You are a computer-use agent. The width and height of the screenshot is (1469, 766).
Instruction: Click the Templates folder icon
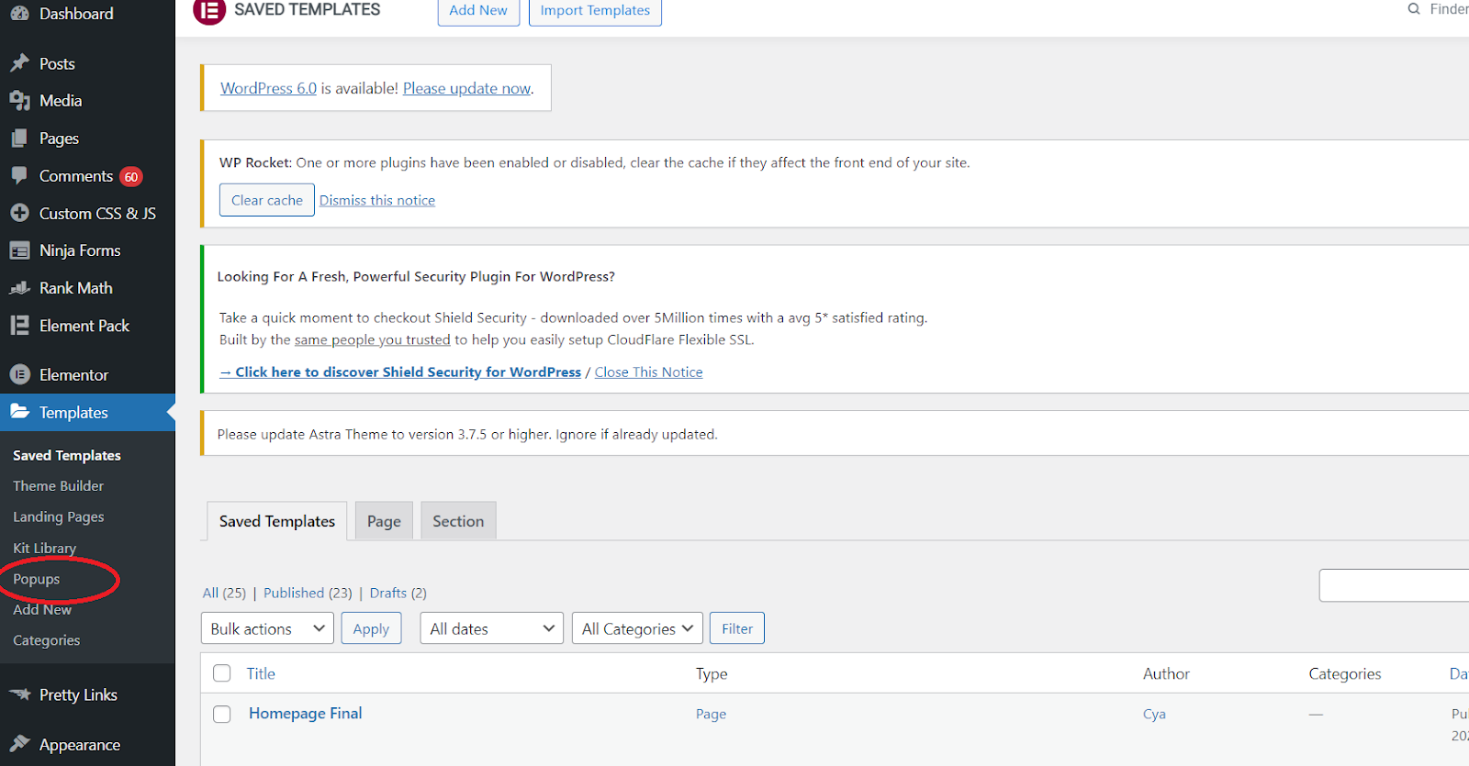point(19,412)
